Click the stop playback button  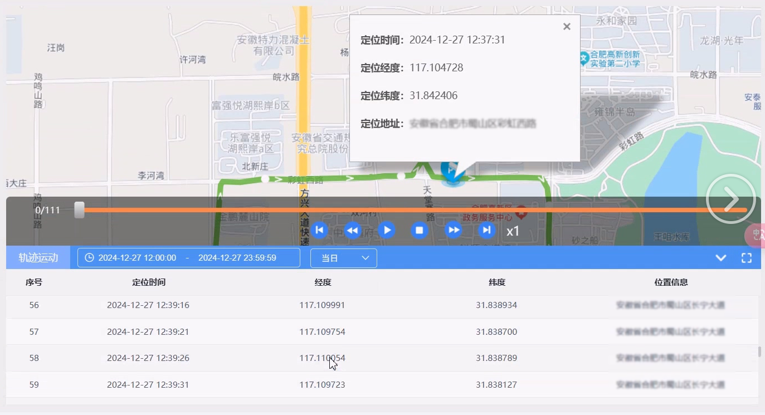[x=420, y=230]
